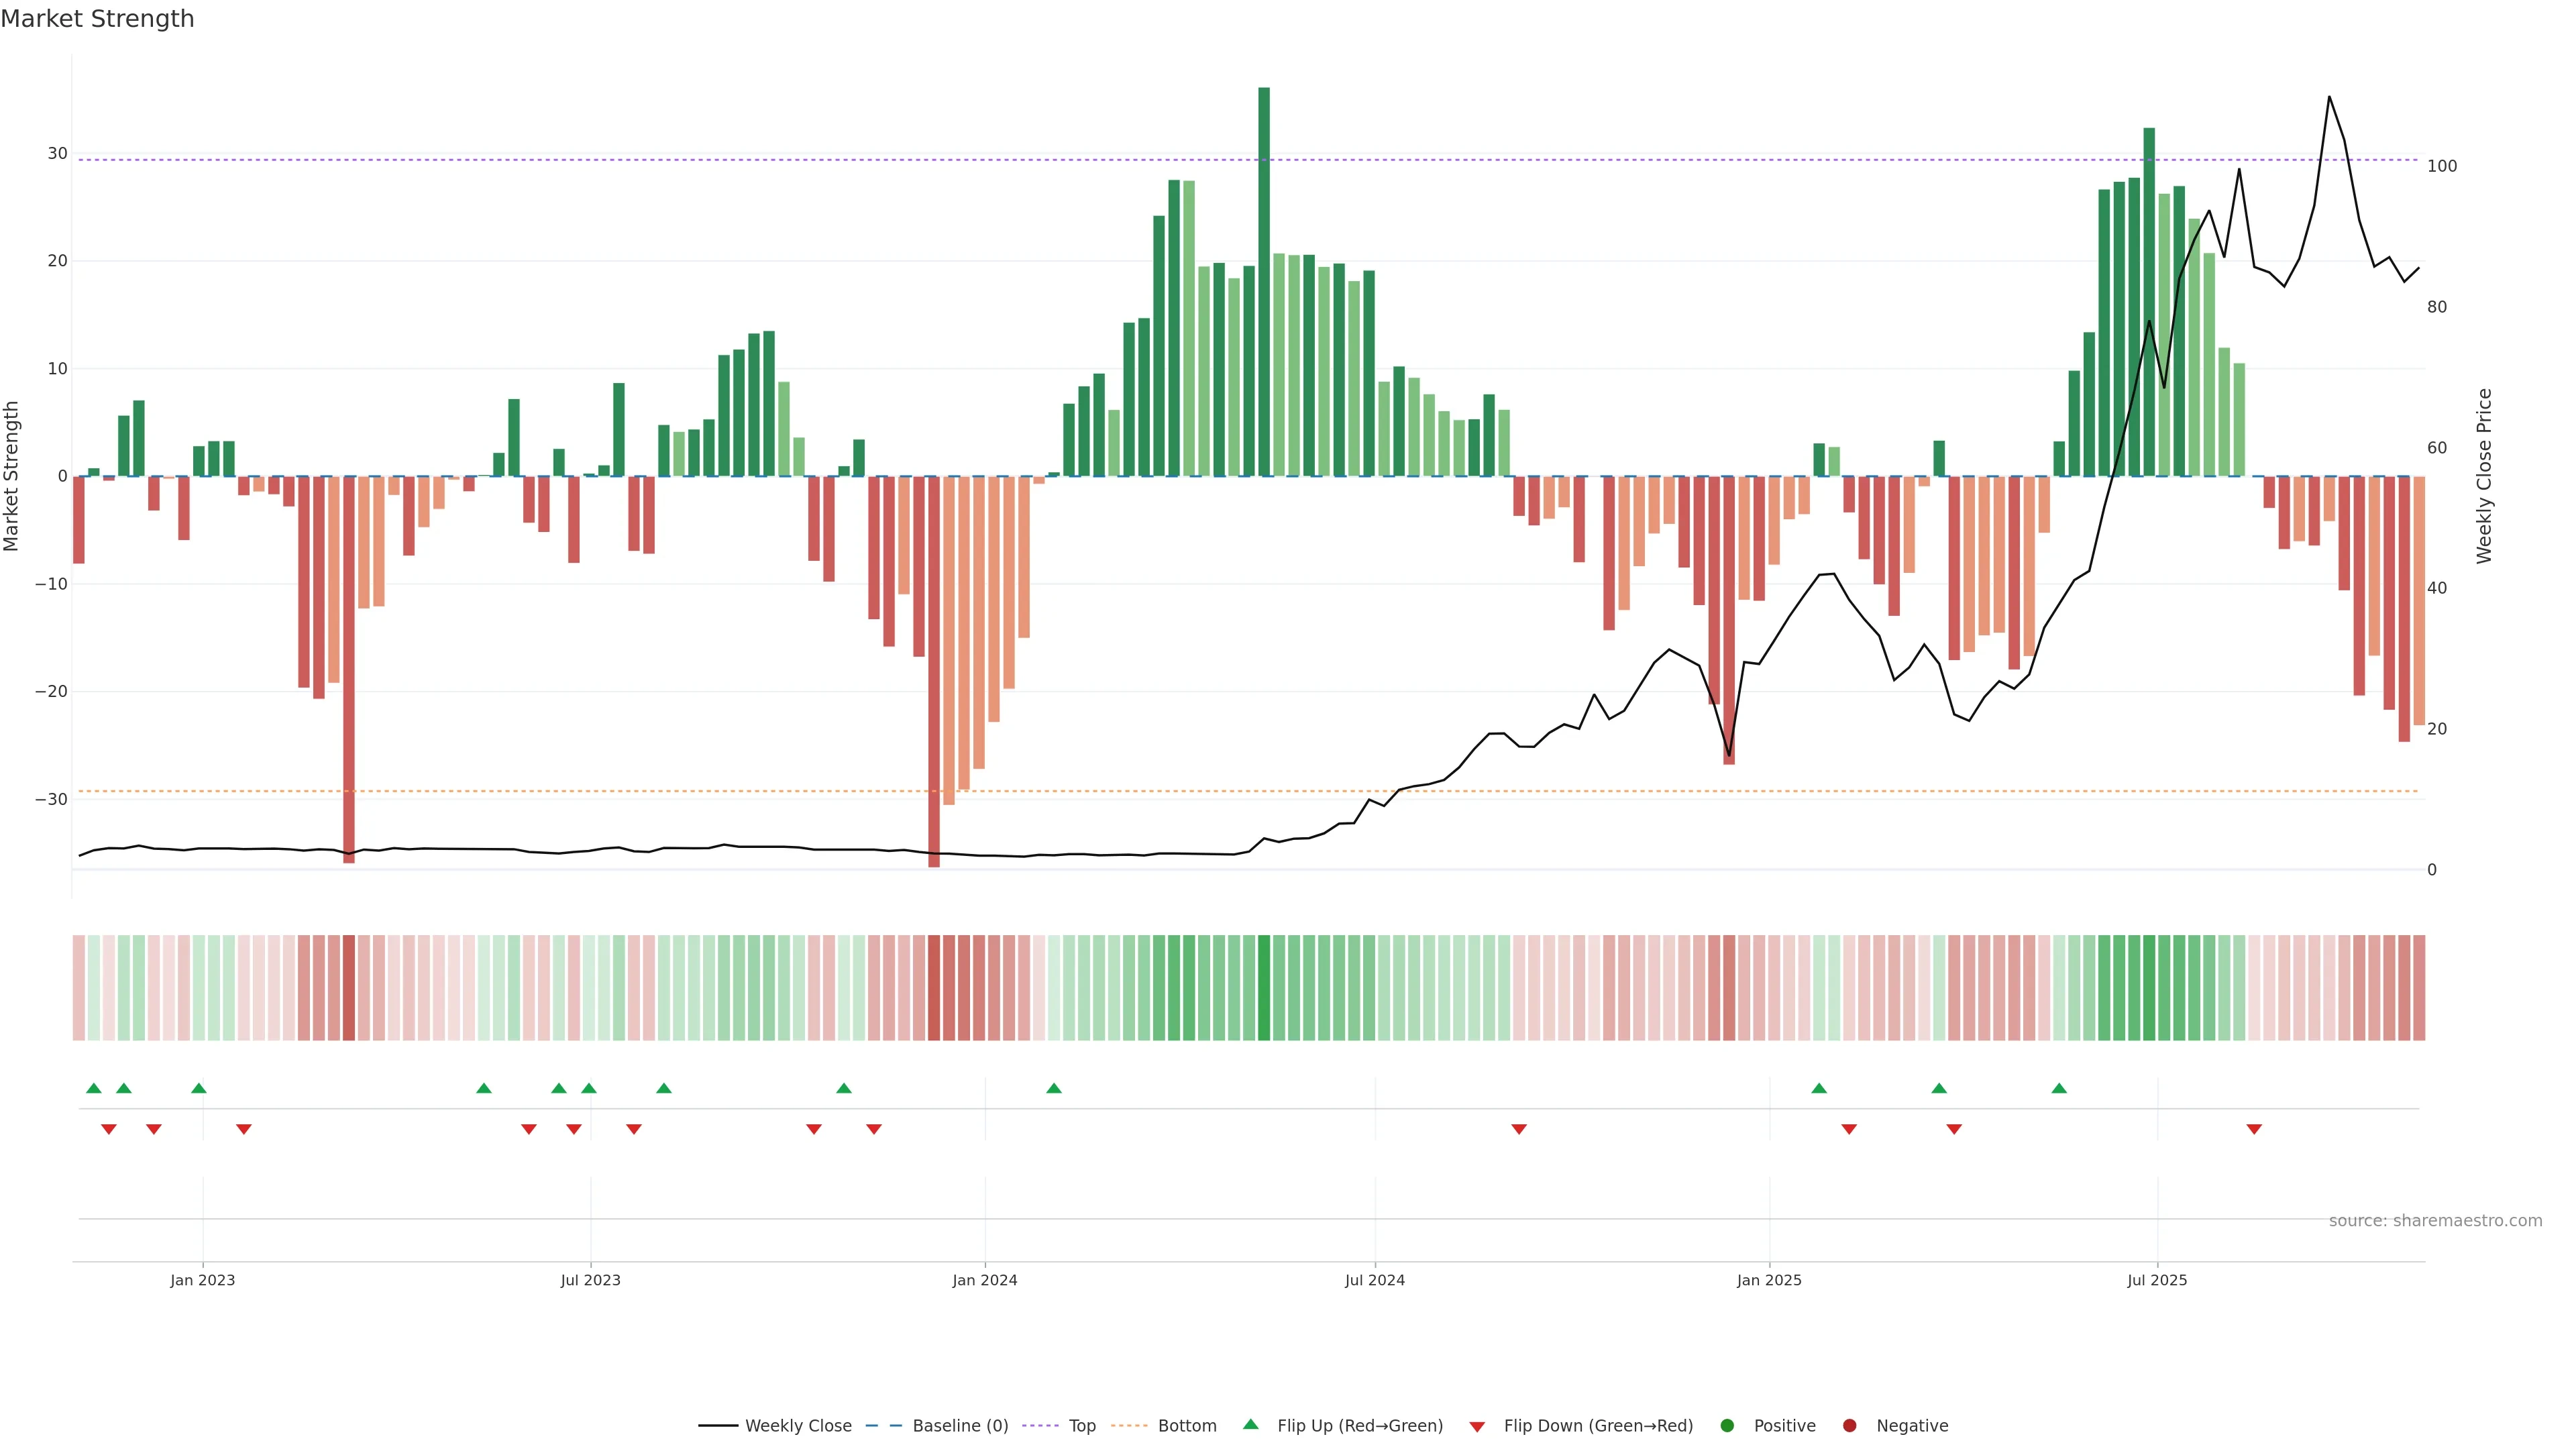
Task: Click the leftmost green flip-up triangle marker
Action: (94, 1088)
